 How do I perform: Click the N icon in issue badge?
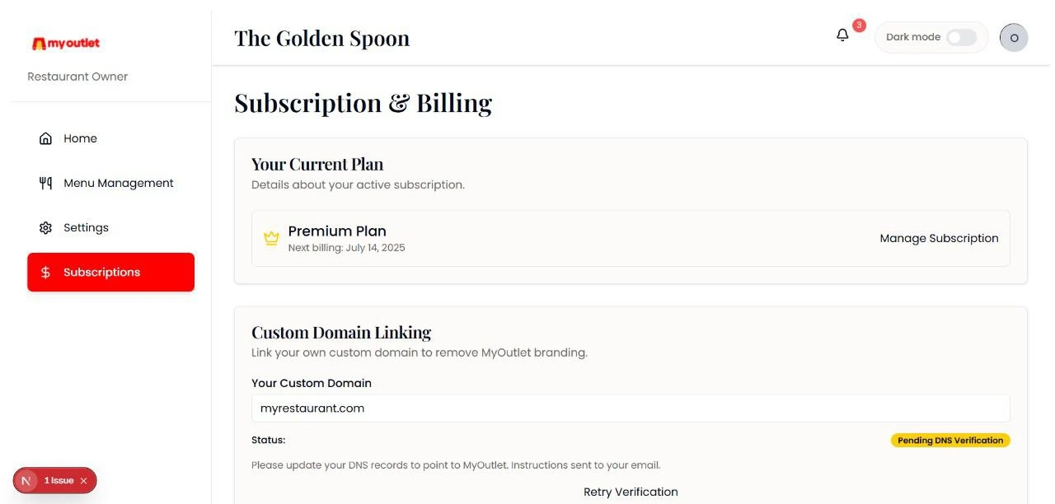pos(26,480)
